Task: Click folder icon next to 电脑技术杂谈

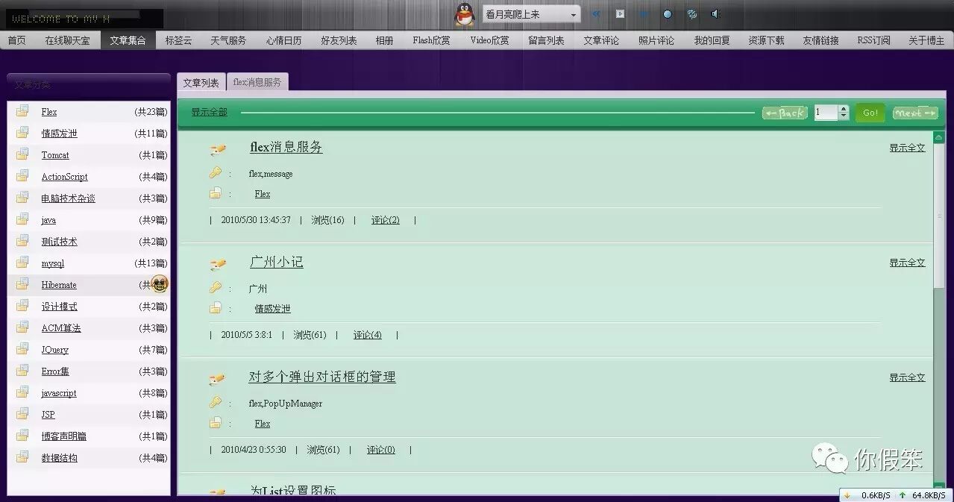Action: click(23, 198)
